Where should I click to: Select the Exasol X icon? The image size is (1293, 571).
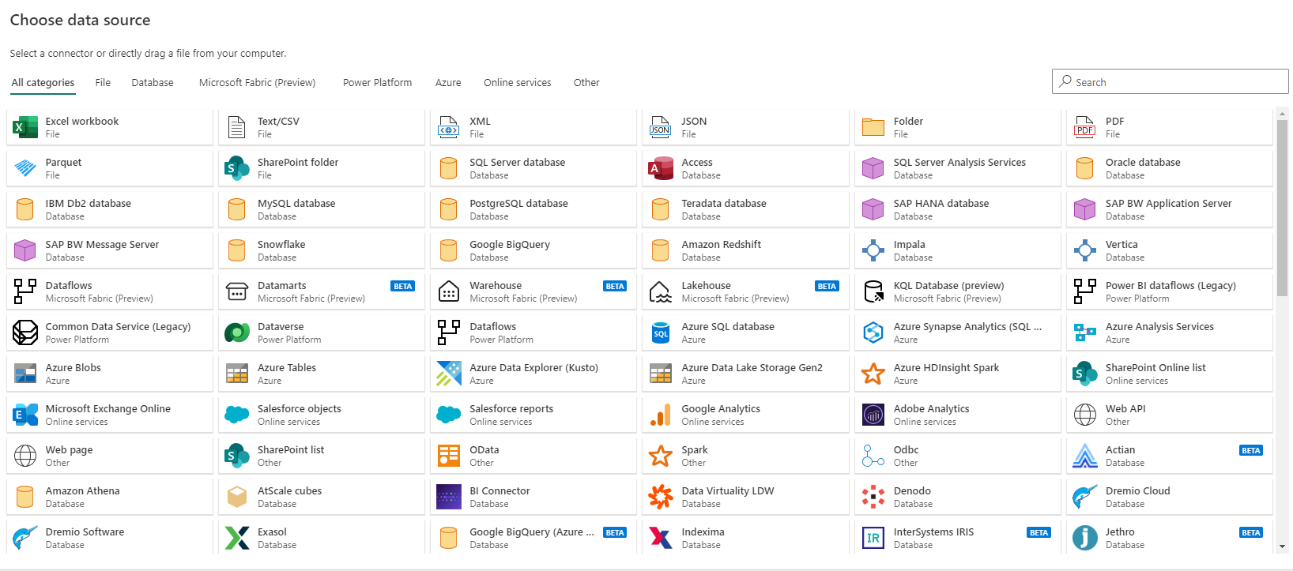tap(237, 538)
